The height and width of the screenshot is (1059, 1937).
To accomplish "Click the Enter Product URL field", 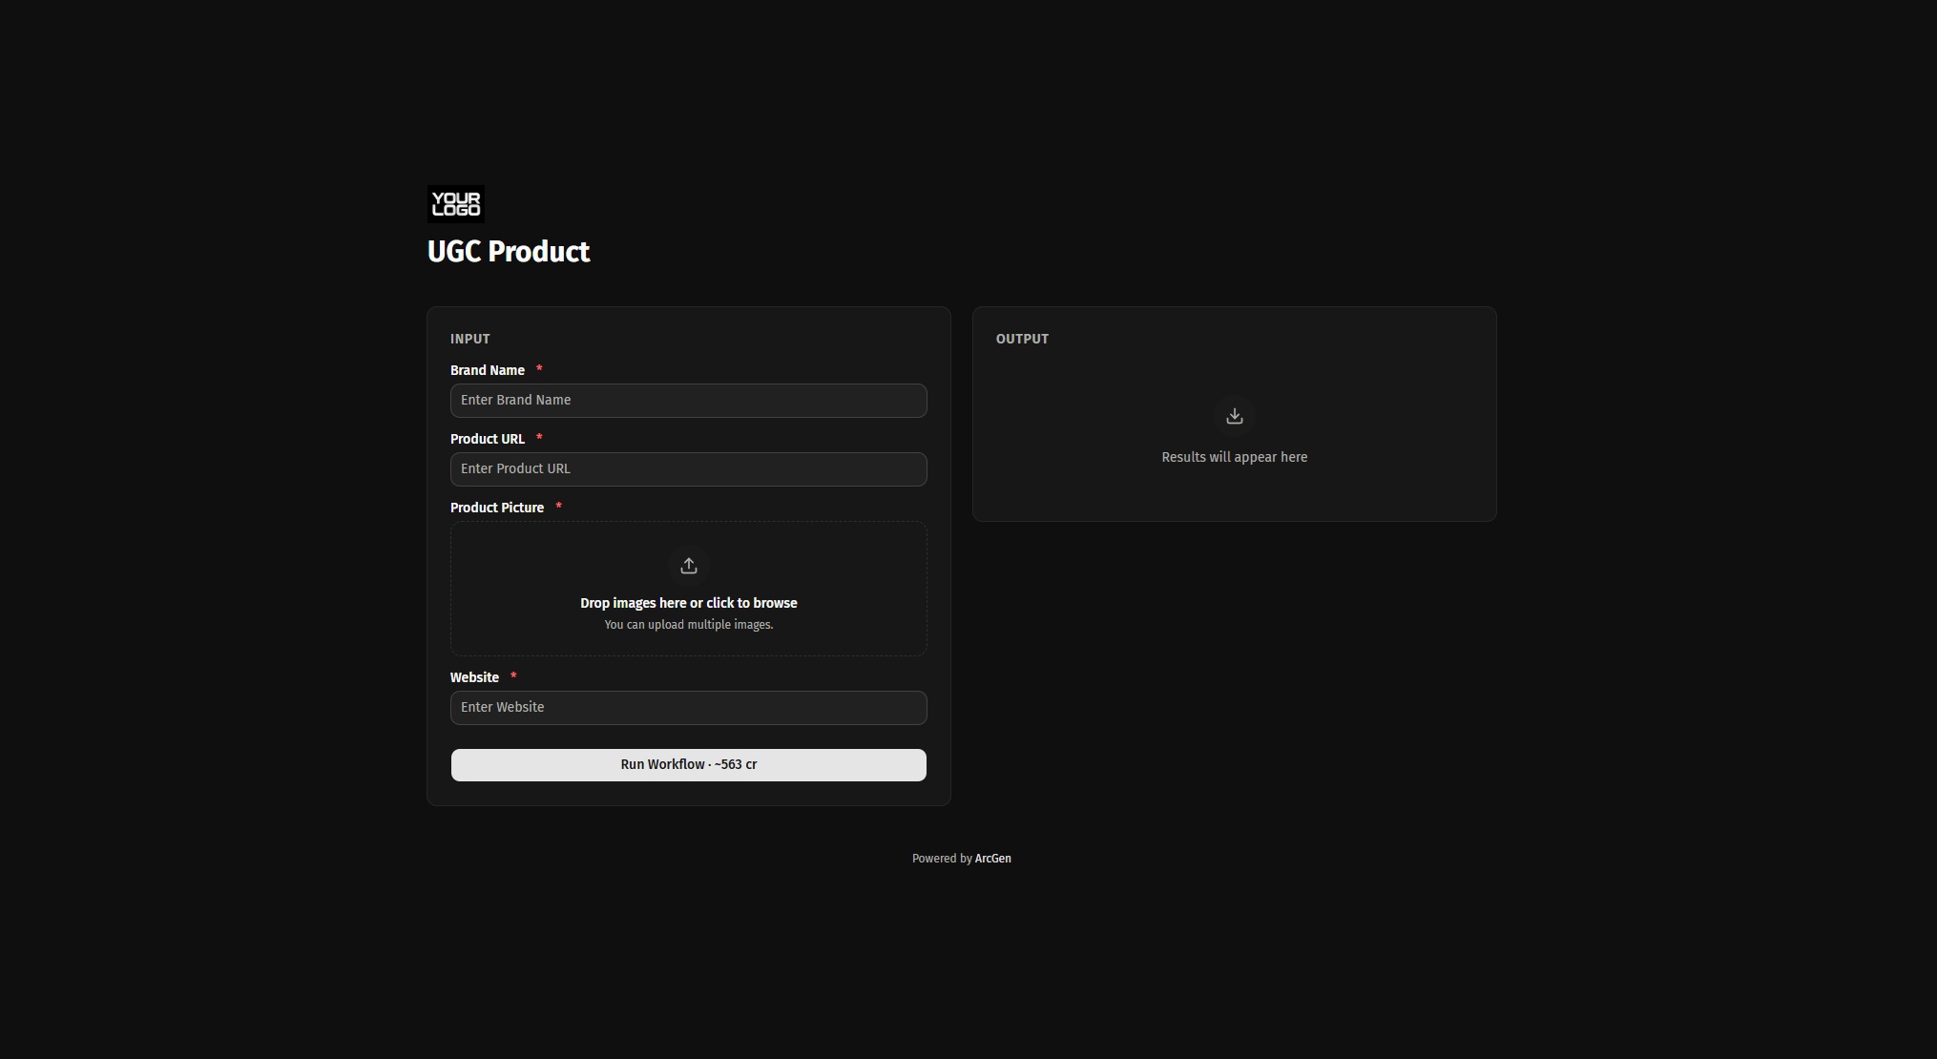I will pos(688,469).
